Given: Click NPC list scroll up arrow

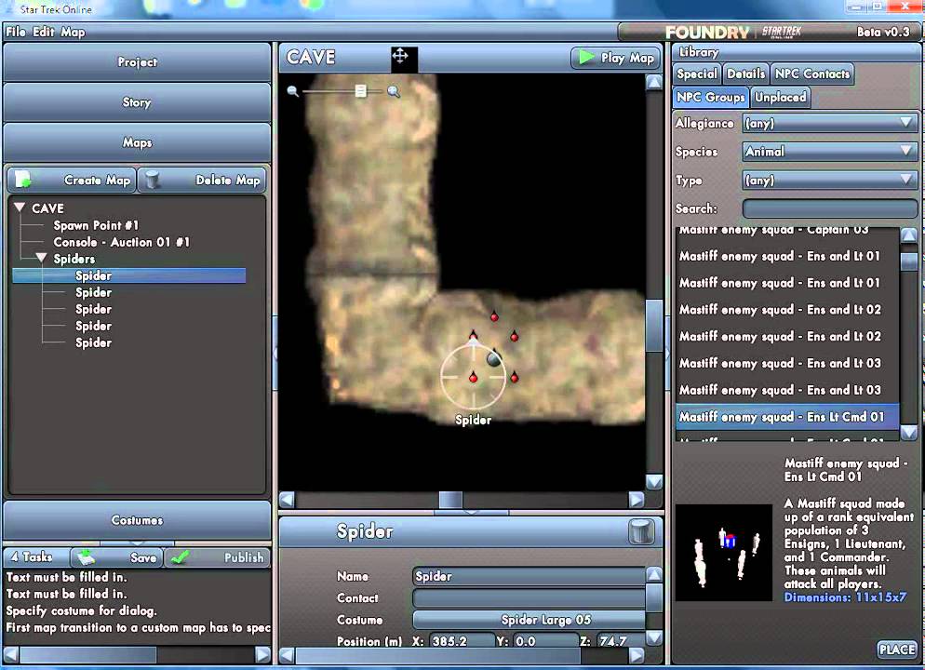Looking at the screenshot, I should (x=909, y=234).
